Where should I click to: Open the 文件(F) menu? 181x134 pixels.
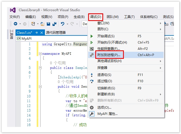point(15,17)
